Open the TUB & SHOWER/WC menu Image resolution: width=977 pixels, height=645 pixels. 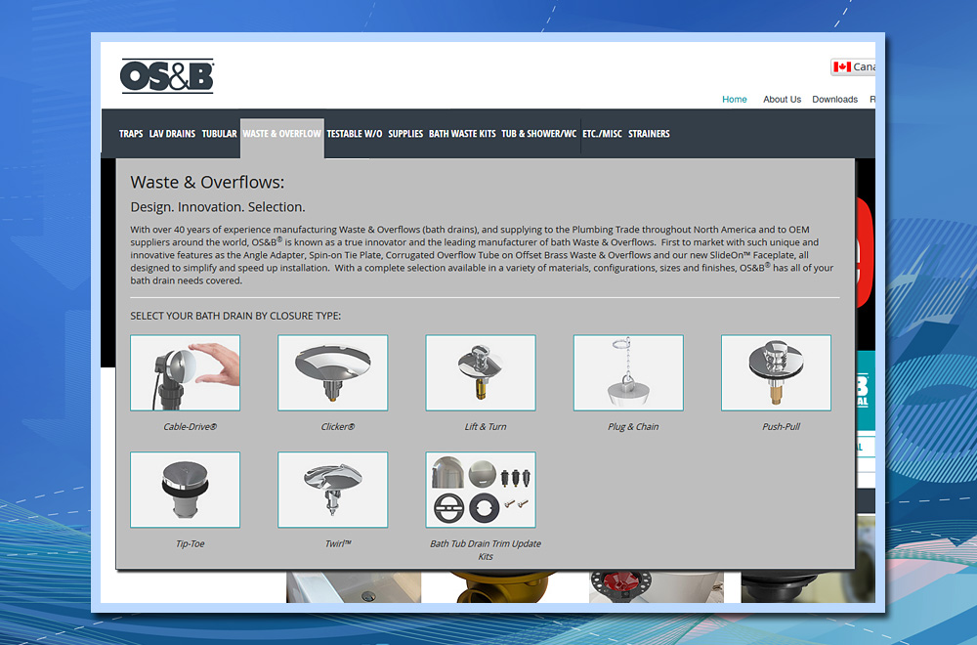538,134
